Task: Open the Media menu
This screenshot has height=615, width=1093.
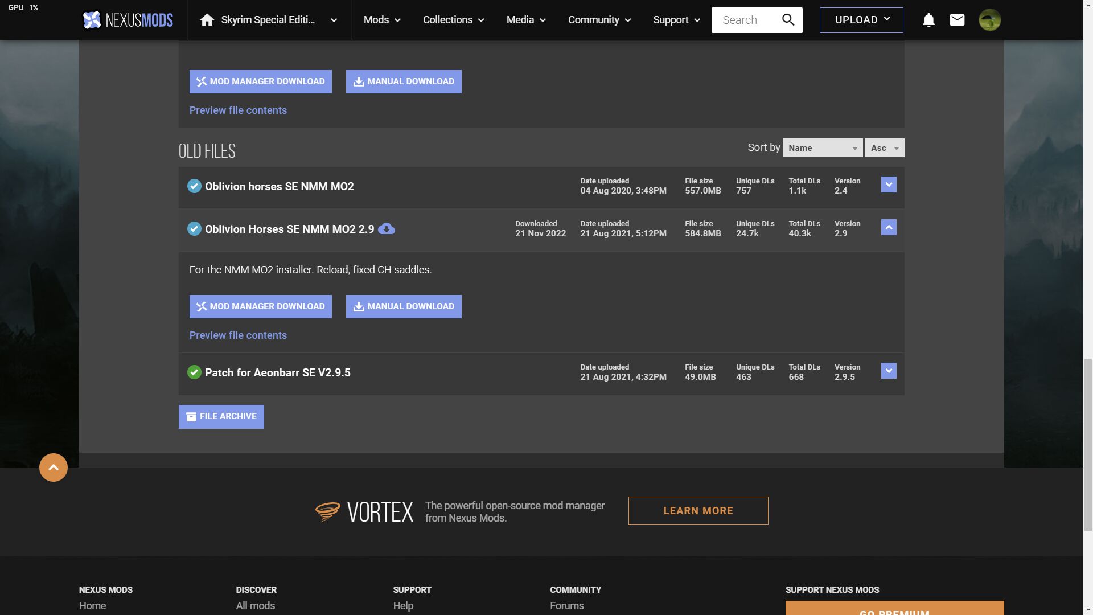Action: click(526, 20)
